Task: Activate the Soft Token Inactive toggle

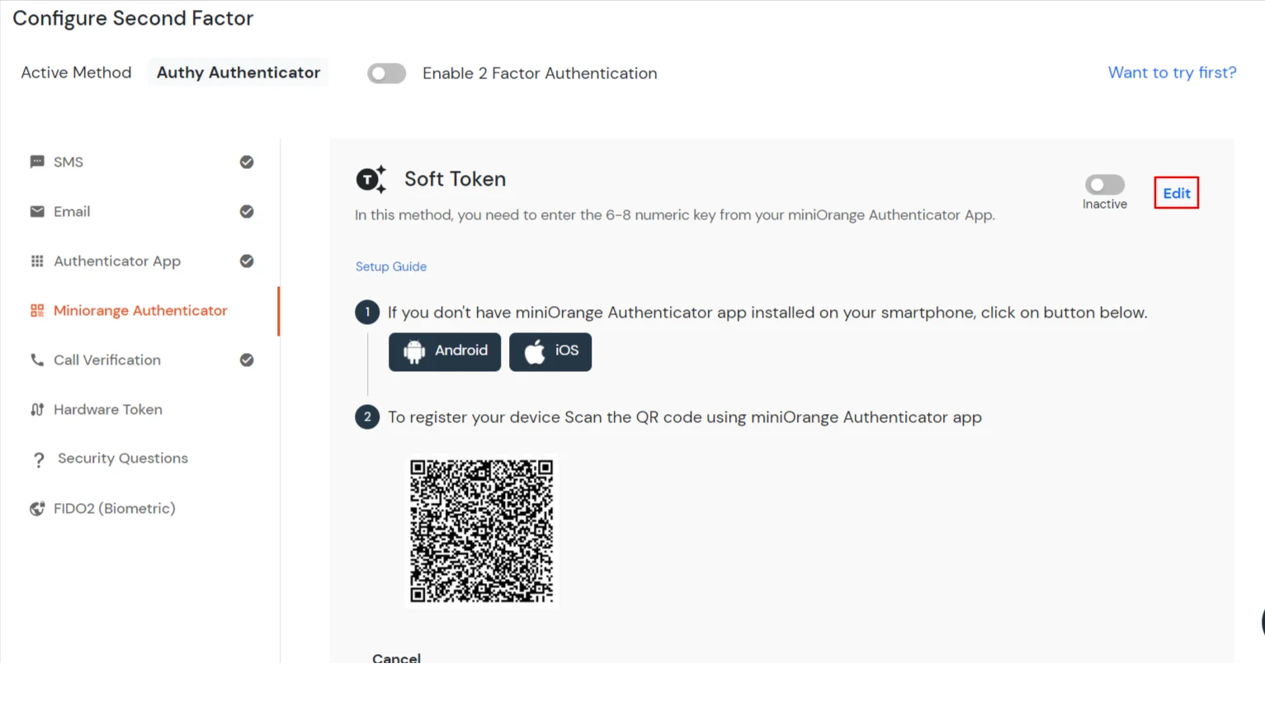Action: pos(1104,184)
